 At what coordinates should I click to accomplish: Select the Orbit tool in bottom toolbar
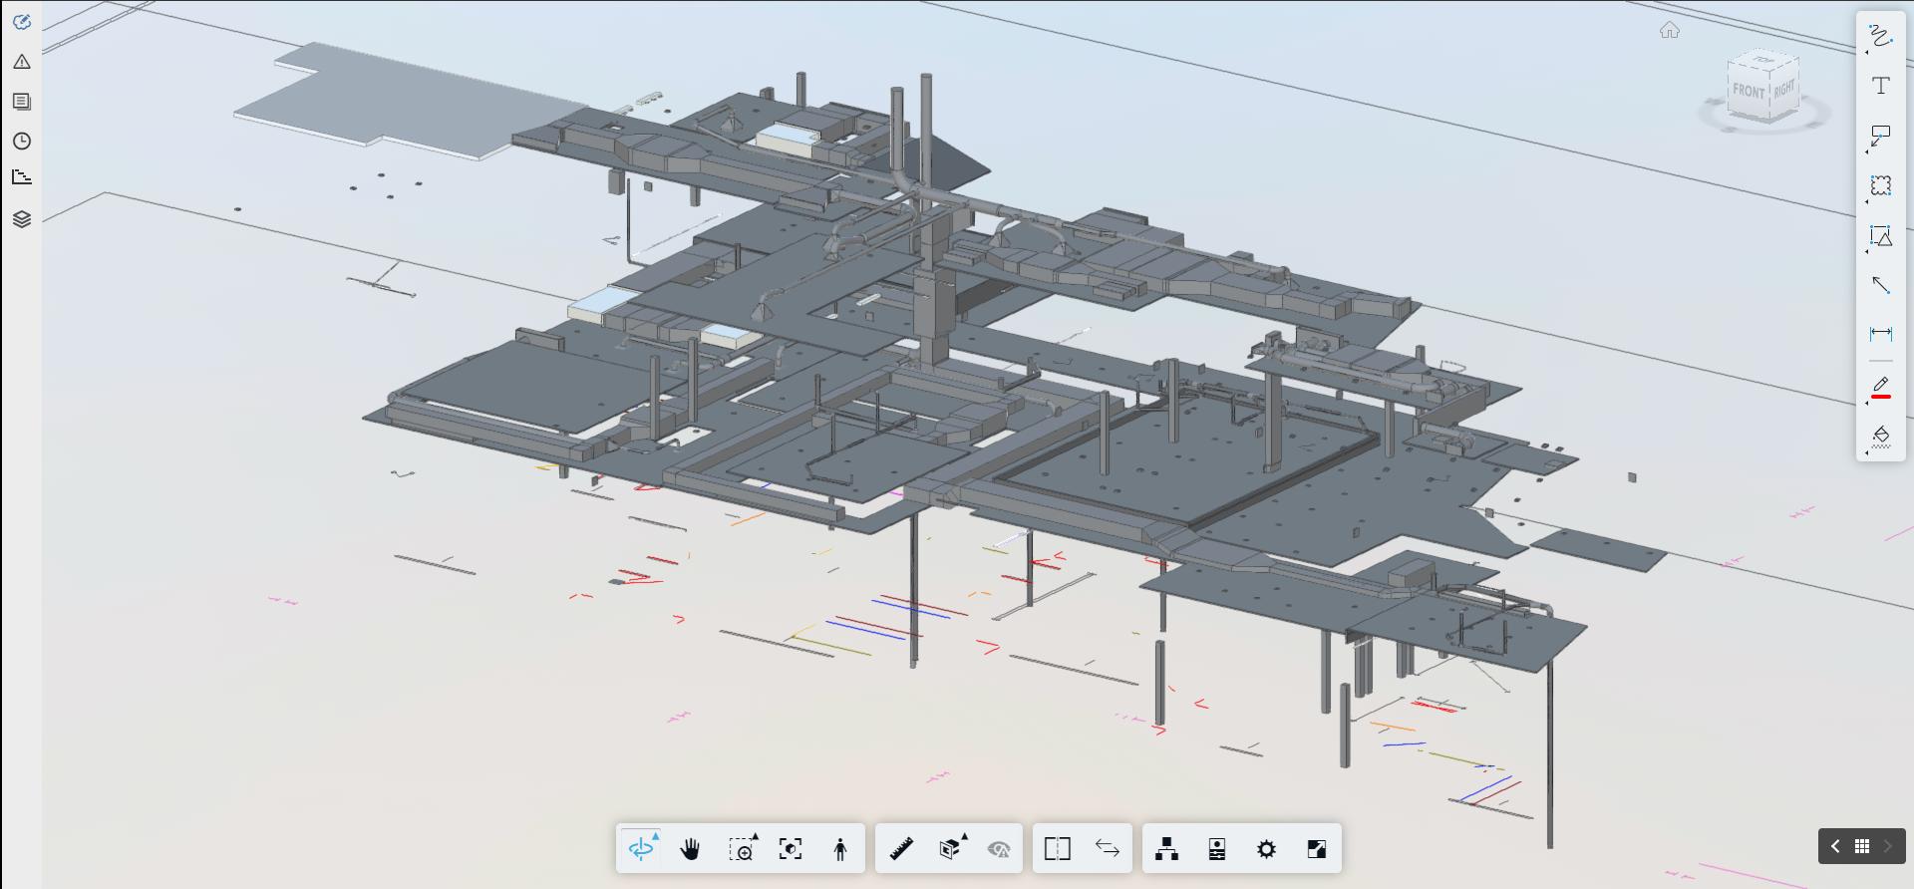(x=641, y=849)
